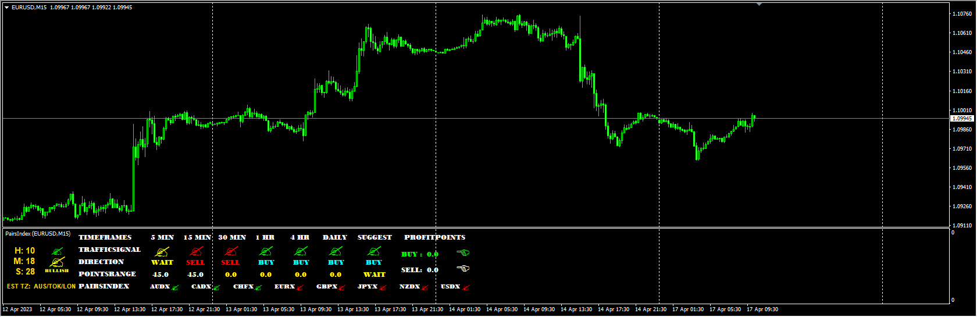Click the current price label 1.09945
The width and height of the screenshot is (977, 317).
point(962,119)
